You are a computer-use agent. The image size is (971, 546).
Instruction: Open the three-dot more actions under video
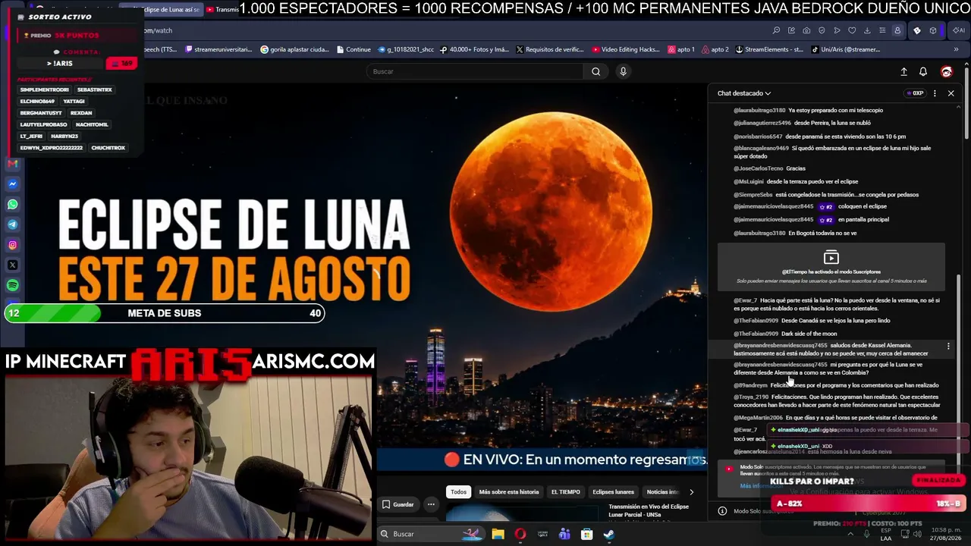(x=431, y=504)
